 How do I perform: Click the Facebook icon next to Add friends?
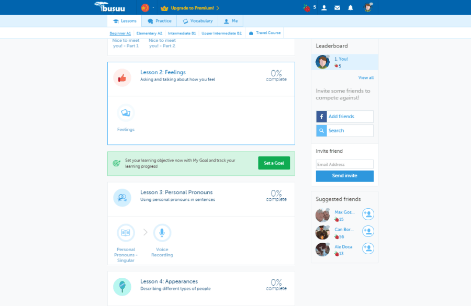pos(321,117)
